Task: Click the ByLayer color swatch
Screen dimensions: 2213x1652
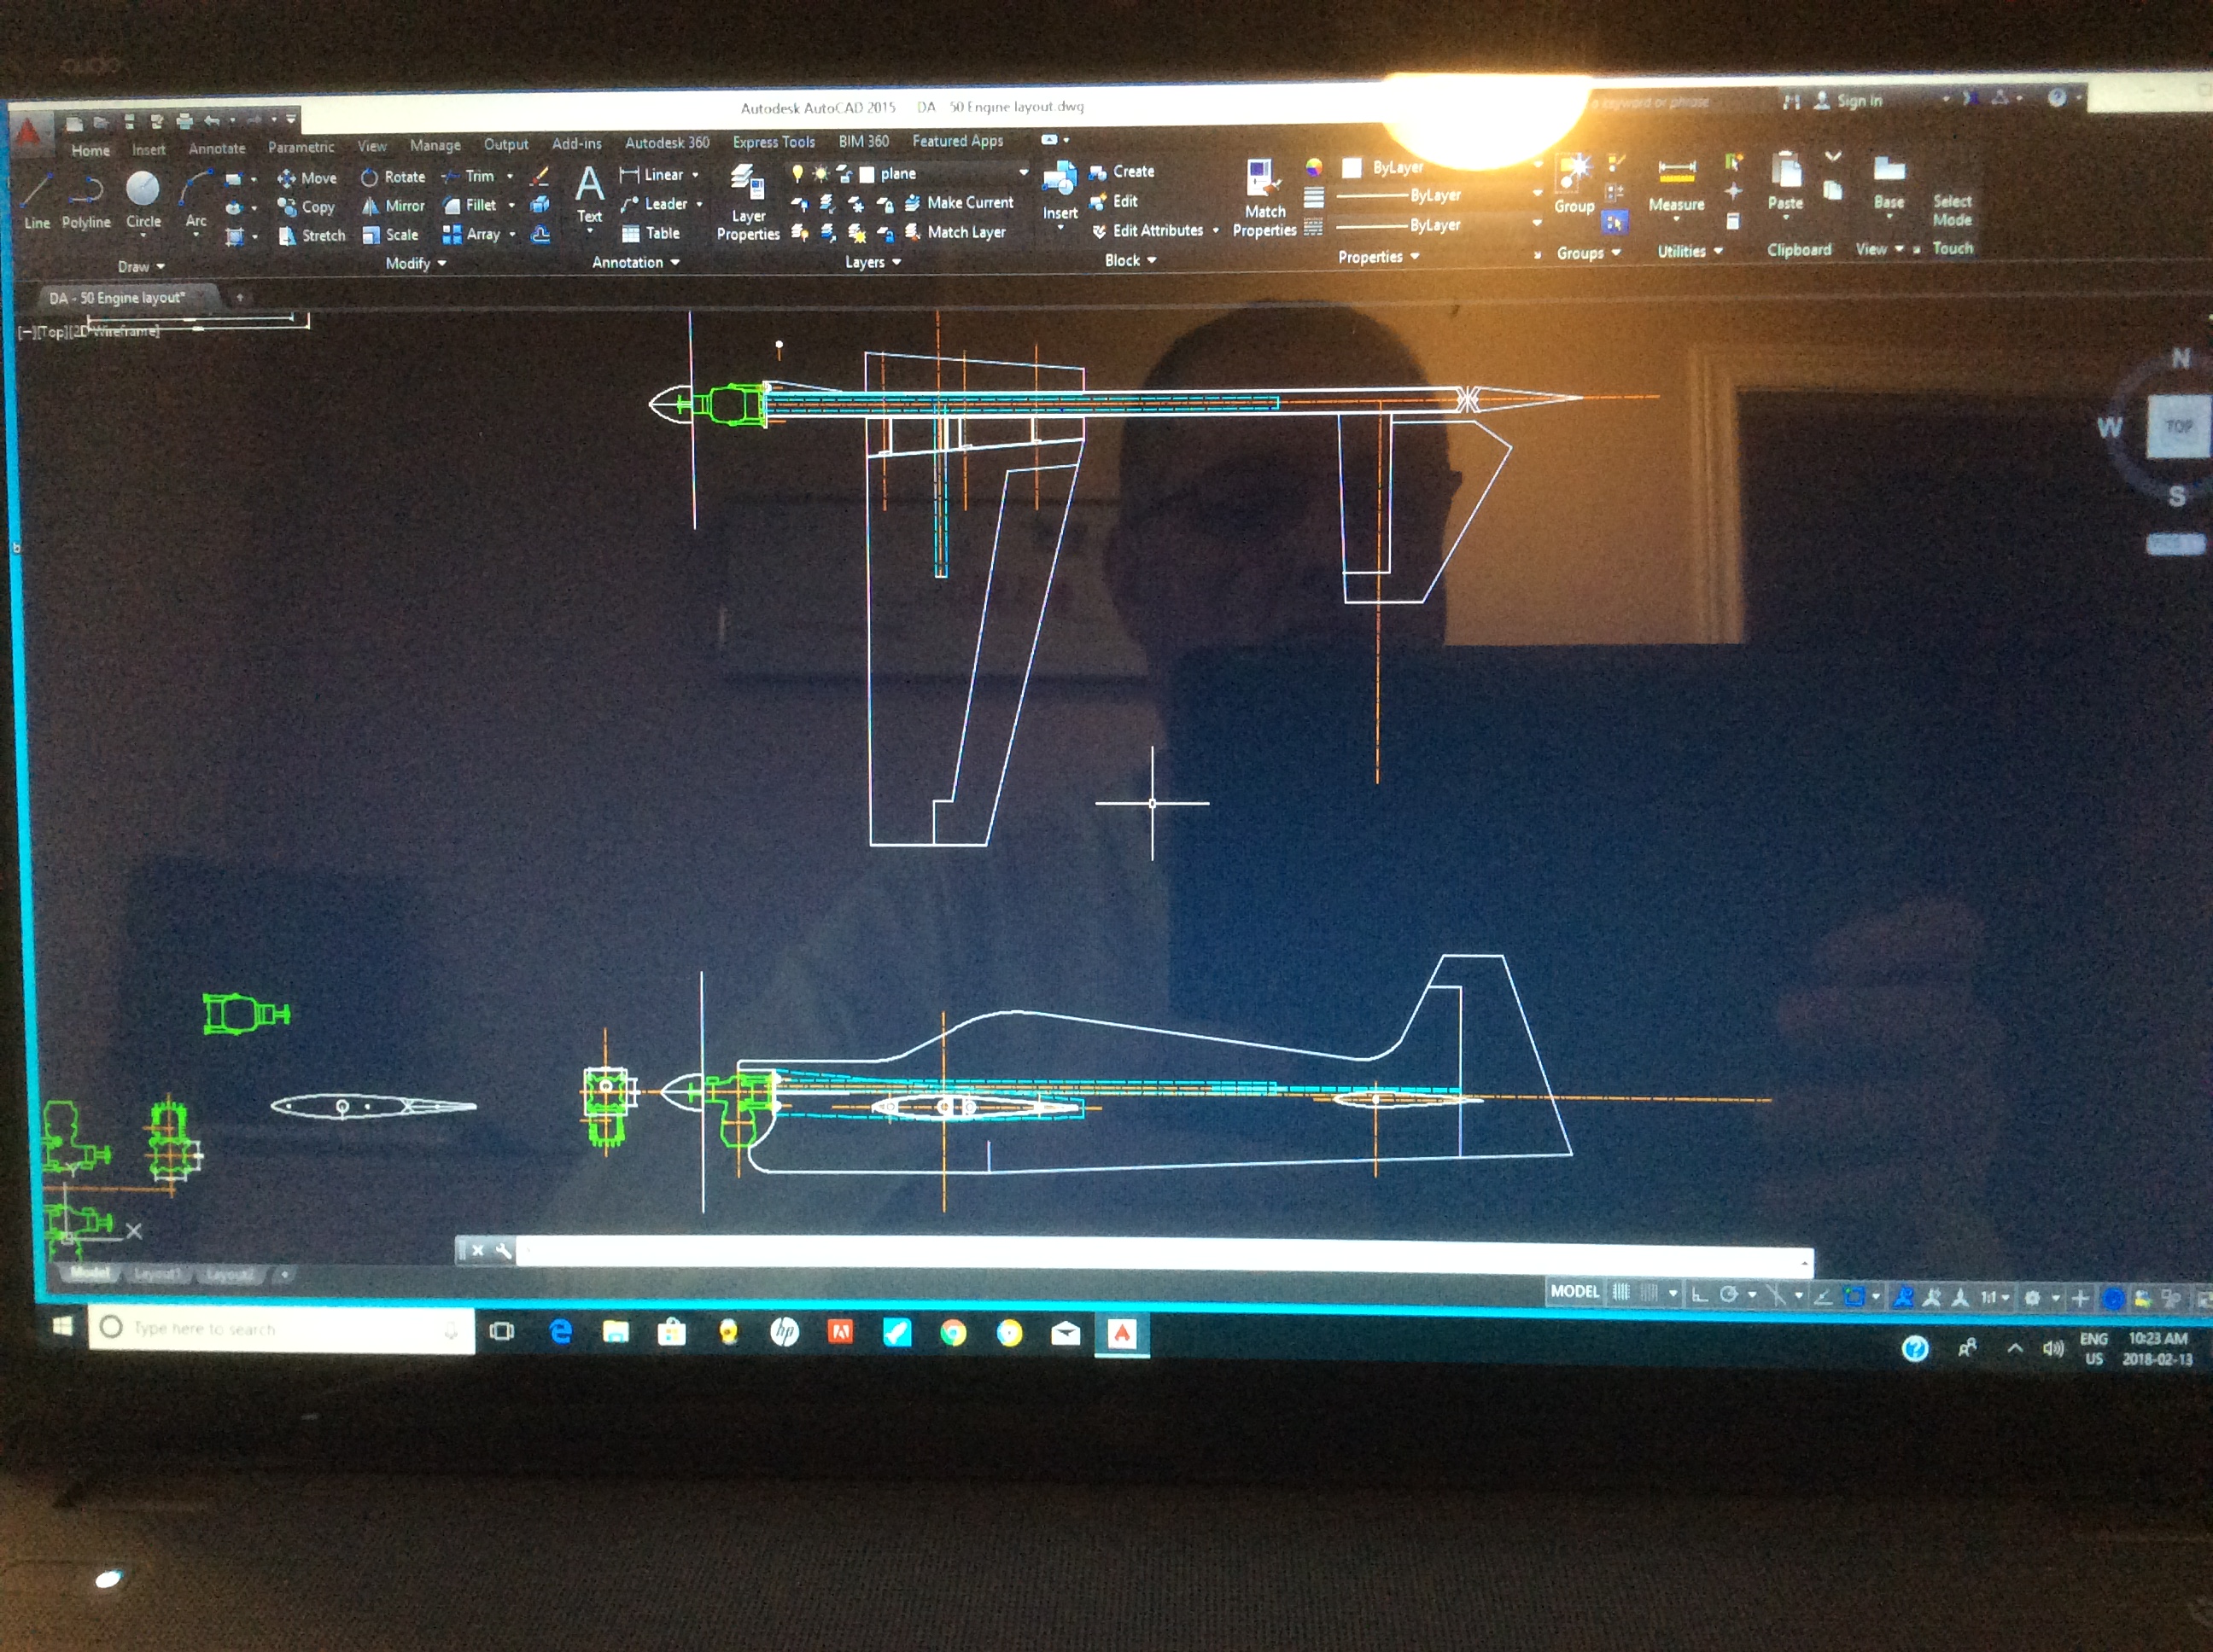Action: [x=1352, y=168]
